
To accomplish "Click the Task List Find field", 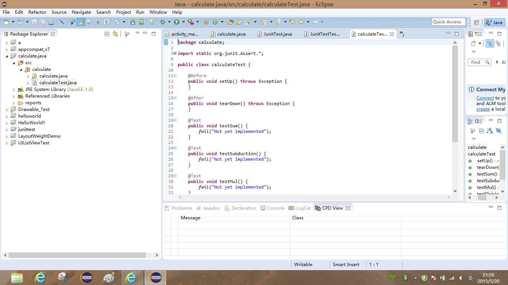I will point(479,62).
